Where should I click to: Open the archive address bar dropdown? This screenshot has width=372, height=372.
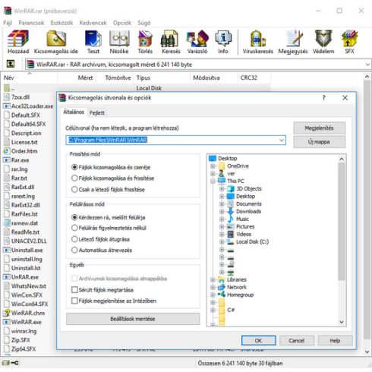pyautogui.click(x=367, y=65)
